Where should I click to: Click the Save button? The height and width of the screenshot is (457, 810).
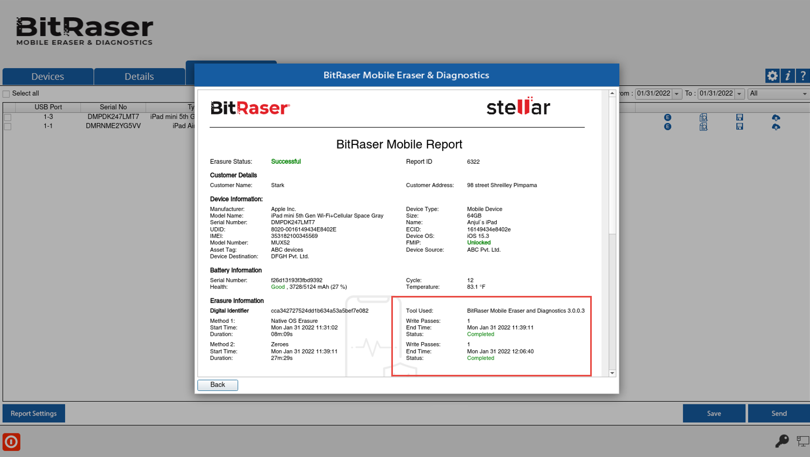click(714, 414)
